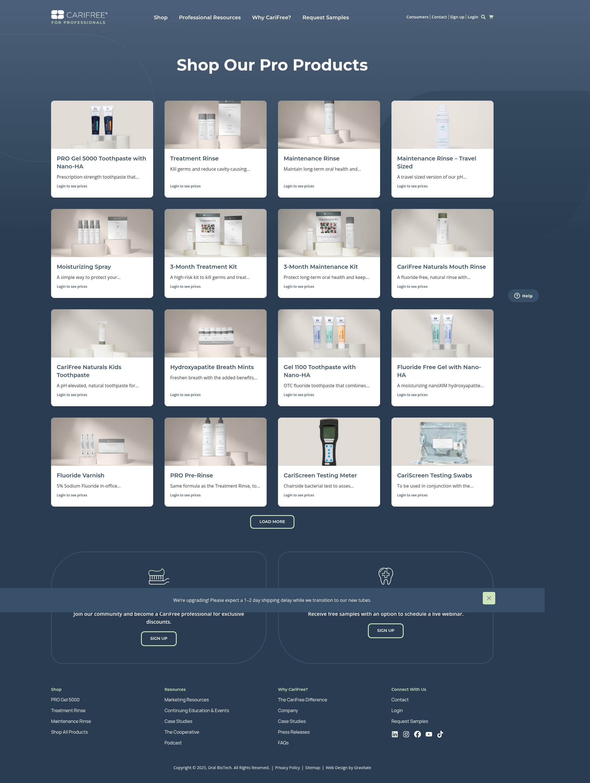Open the Facebook social icon
This screenshot has width=590, height=783.
tap(418, 734)
